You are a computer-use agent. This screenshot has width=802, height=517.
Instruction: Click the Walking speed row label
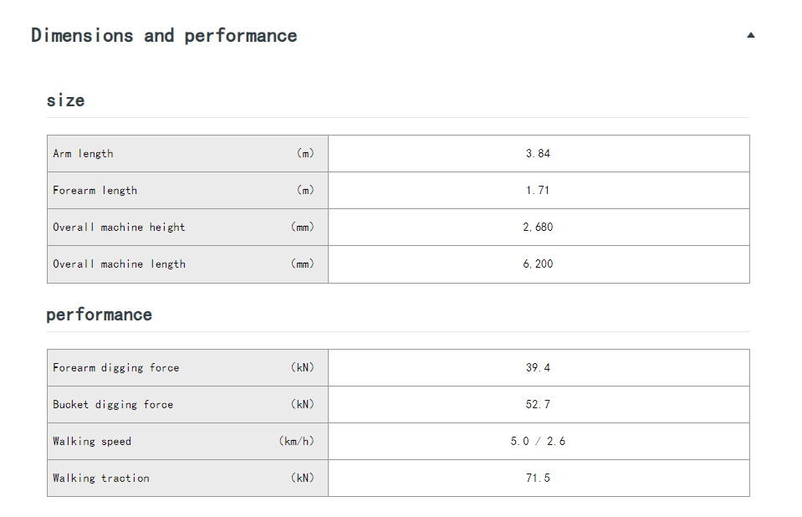click(x=92, y=441)
